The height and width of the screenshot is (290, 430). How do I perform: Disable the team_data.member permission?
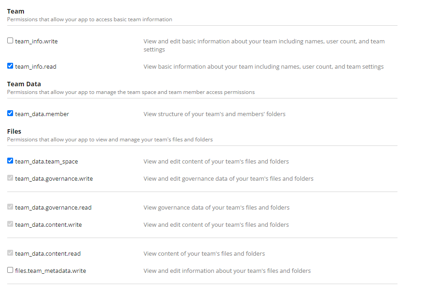10,113
